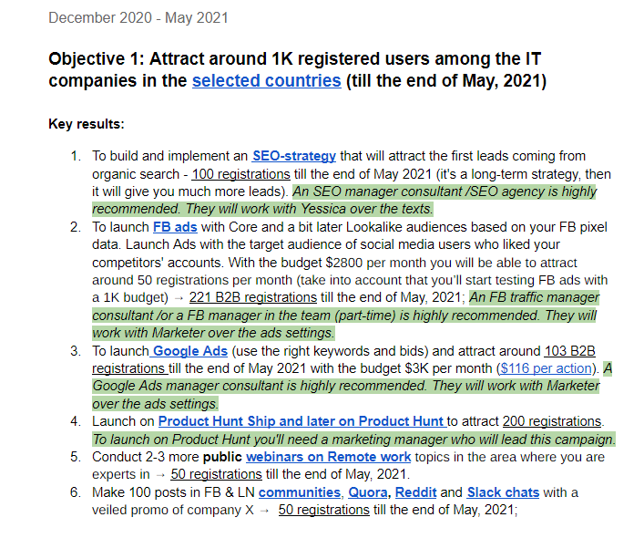Click the FB ads hyperlink
This screenshot has height=538, width=644.
click(175, 227)
